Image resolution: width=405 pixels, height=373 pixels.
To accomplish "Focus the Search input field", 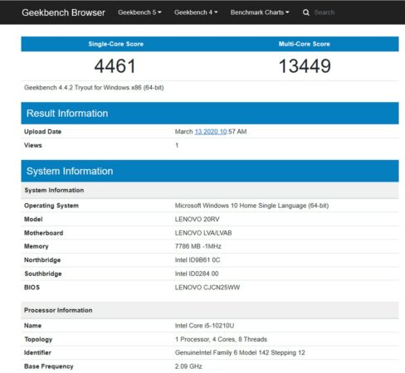I will point(324,12).
